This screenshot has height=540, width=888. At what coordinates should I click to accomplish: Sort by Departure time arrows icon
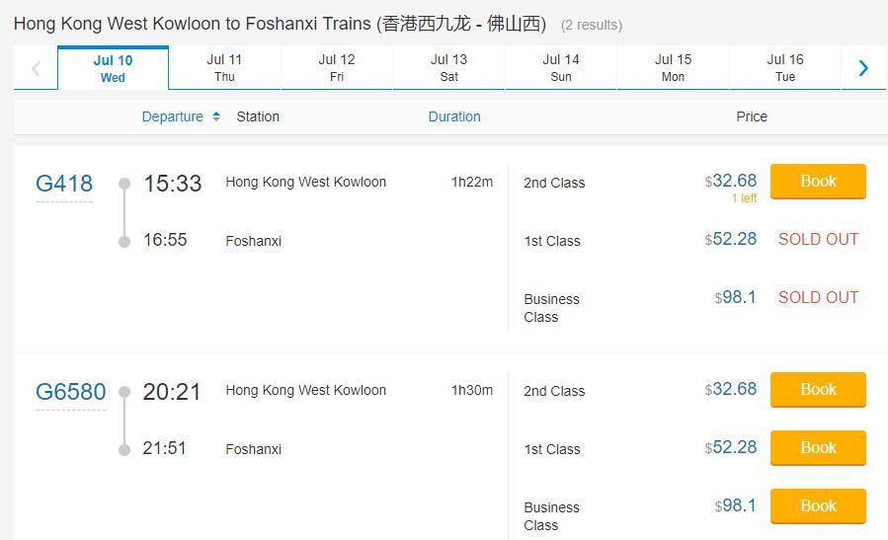[x=216, y=116]
